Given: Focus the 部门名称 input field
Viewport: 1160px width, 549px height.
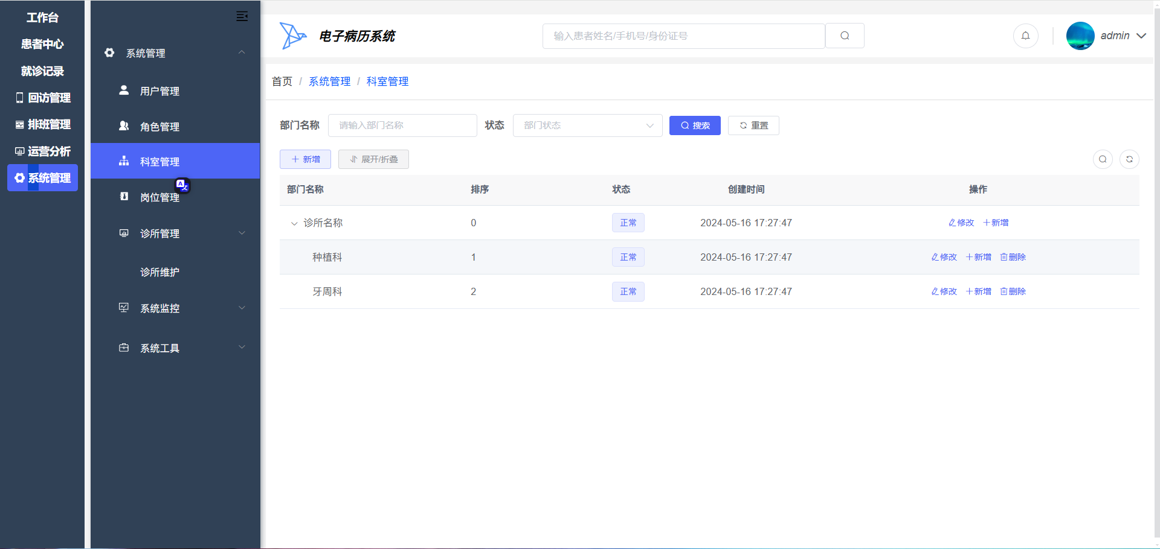Looking at the screenshot, I should click(x=402, y=125).
